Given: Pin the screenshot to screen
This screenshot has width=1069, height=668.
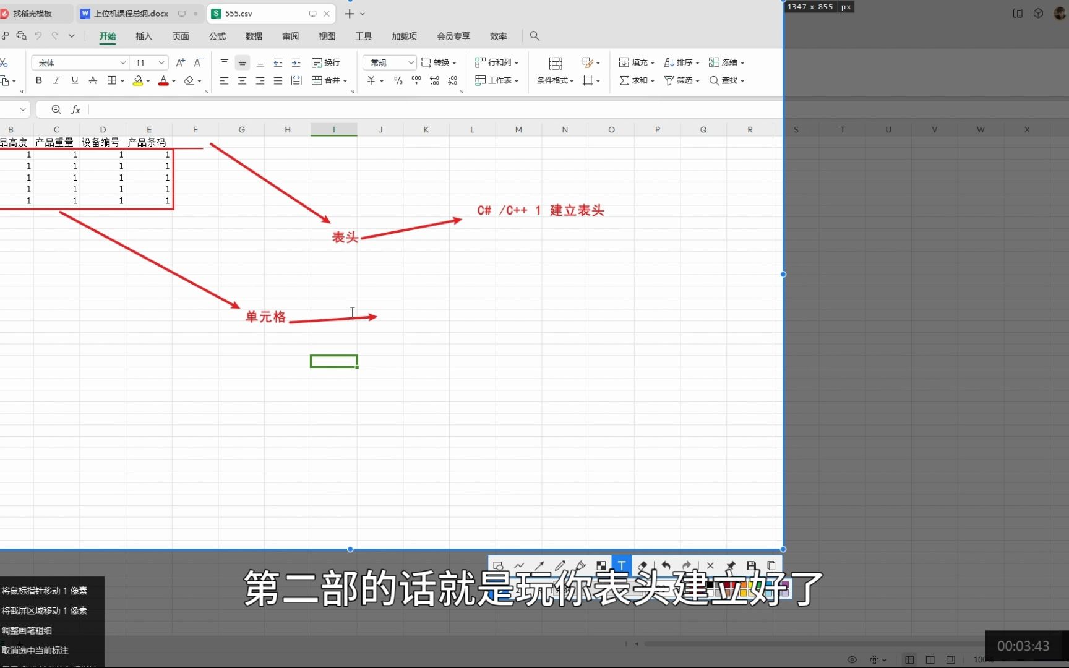Looking at the screenshot, I should pos(730,565).
